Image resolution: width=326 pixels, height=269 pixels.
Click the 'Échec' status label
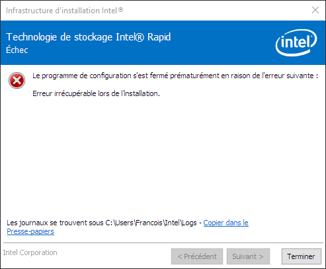tap(17, 50)
